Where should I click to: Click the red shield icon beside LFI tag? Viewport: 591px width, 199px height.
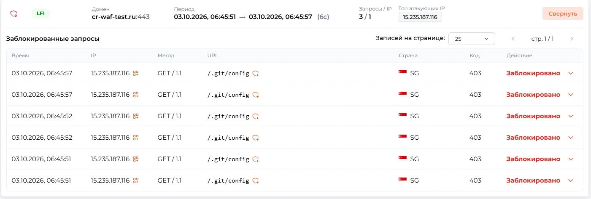[x=13, y=13]
